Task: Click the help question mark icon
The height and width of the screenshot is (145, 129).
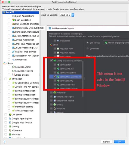Action: (x=5, y=142)
